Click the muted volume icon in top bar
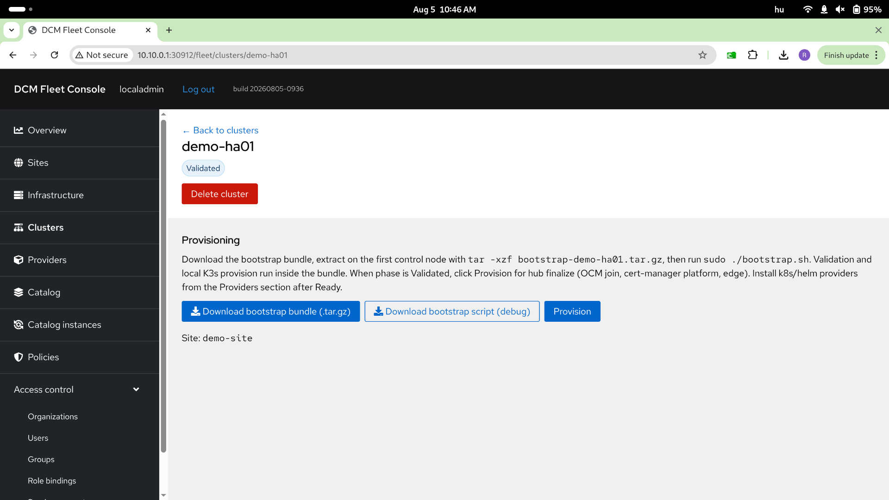 pyautogui.click(x=840, y=9)
